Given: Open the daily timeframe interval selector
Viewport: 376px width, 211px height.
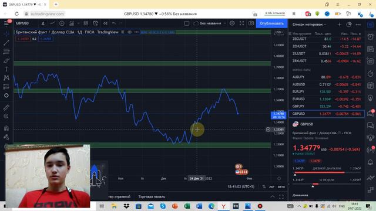Looking at the screenshot, I should pyautogui.click(x=43, y=23).
